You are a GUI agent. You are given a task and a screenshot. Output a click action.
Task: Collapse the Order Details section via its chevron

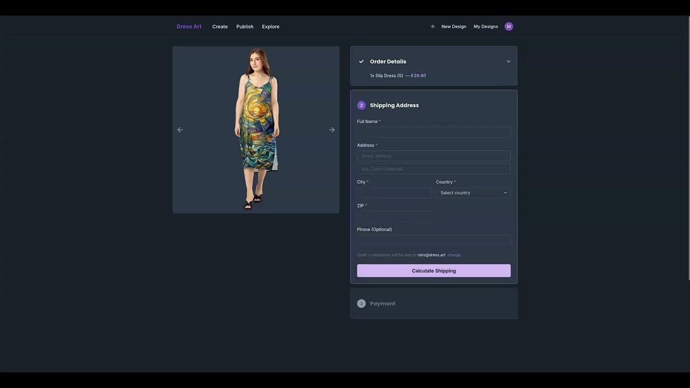point(508,61)
